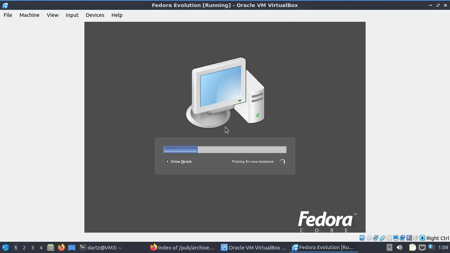The image size is (450, 253).
Task: Click the display monitor status icon
Action: [396, 238]
